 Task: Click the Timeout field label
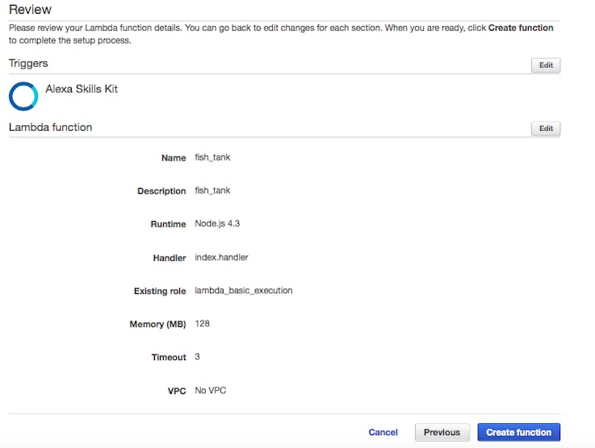click(x=169, y=358)
